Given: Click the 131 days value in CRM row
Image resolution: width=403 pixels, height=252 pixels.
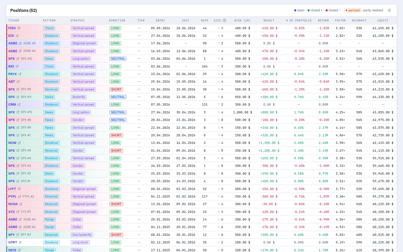Looking at the screenshot, I should pos(205,105).
